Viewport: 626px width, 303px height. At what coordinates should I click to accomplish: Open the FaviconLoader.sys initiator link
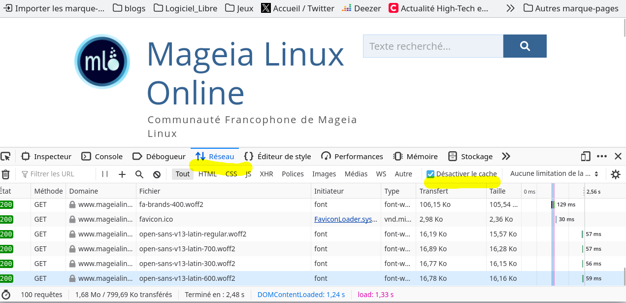(346, 219)
